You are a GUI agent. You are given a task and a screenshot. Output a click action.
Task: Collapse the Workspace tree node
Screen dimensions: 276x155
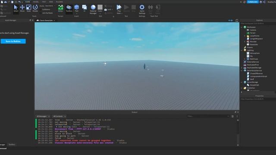[x=241, y=27]
